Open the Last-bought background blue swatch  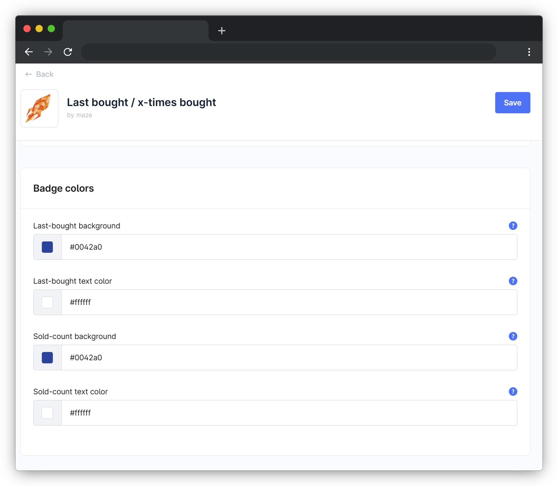pos(47,247)
